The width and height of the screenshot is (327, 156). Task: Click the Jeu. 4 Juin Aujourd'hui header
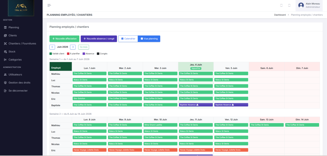[196, 66]
